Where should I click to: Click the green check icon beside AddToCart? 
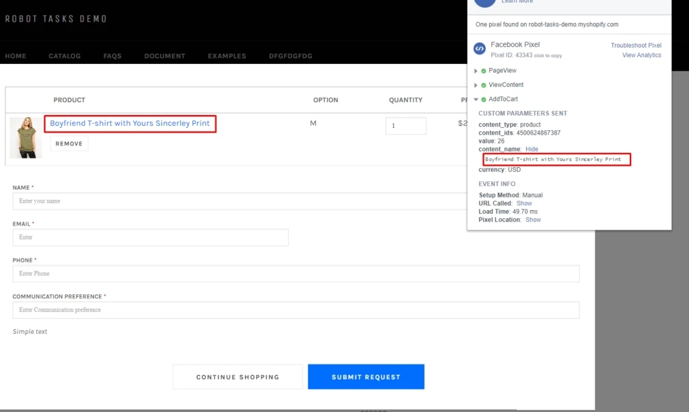pyautogui.click(x=484, y=100)
